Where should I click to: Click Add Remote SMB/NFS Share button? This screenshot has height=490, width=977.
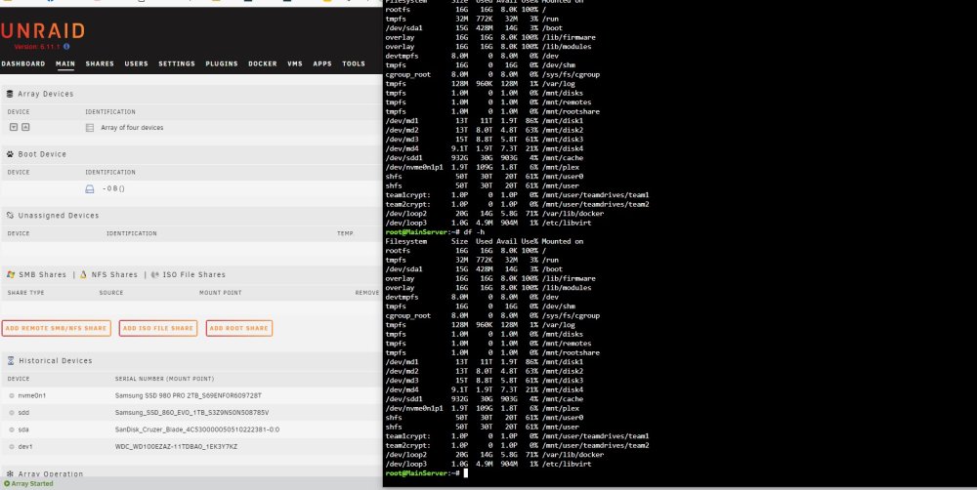pyautogui.click(x=56, y=328)
